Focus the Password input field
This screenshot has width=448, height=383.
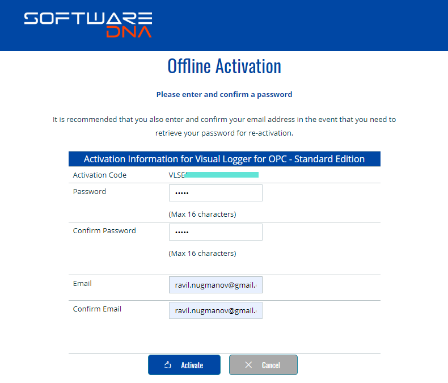pyautogui.click(x=215, y=193)
